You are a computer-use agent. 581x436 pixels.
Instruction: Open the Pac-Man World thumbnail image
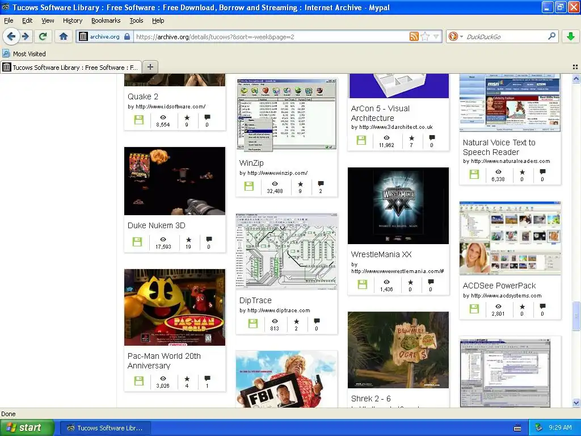[x=175, y=307]
